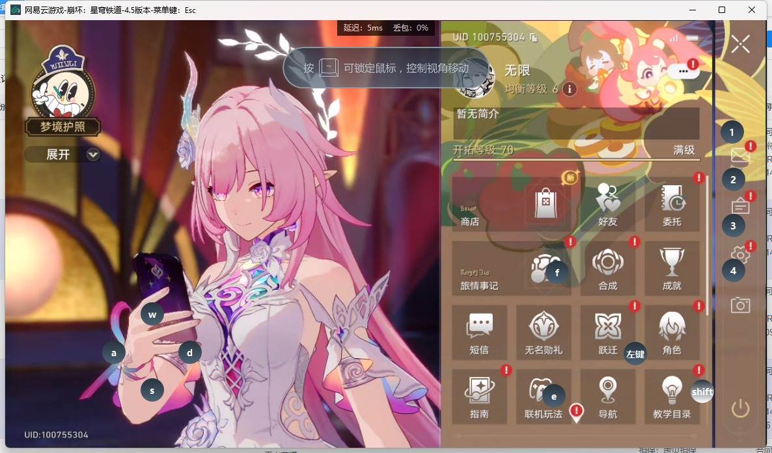Click the 暂无简介 signature field
772x453 pixels.
(576, 123)
